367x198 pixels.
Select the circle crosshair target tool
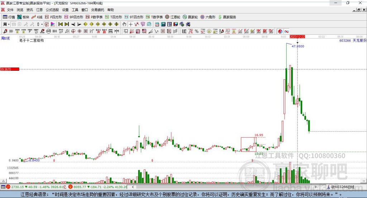73,31
